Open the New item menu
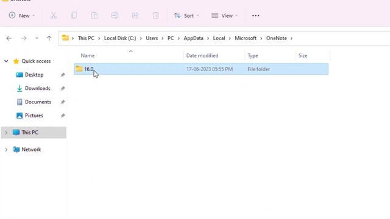390x219 pixels. (x=22, y=16)
